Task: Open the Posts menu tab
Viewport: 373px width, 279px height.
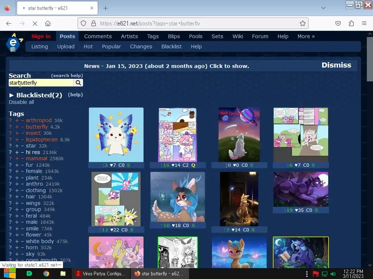Action: tap(67, 36)
